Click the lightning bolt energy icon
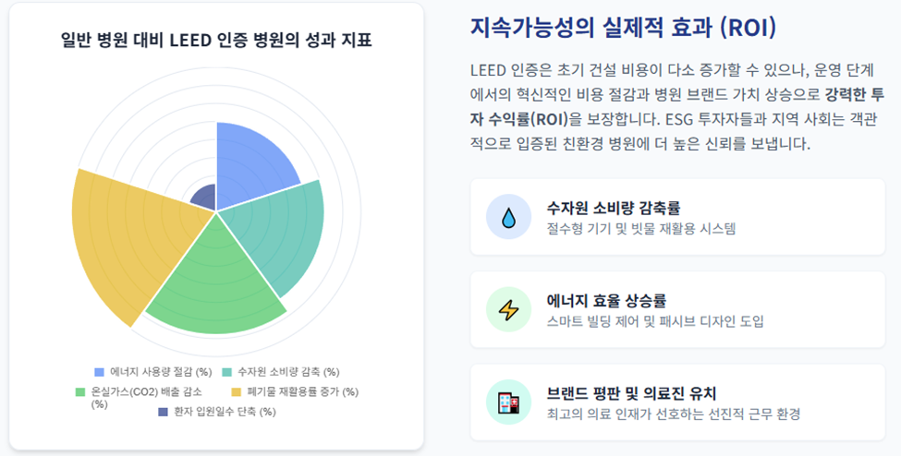This screenshot has width=901, height=456. (508, 310)
